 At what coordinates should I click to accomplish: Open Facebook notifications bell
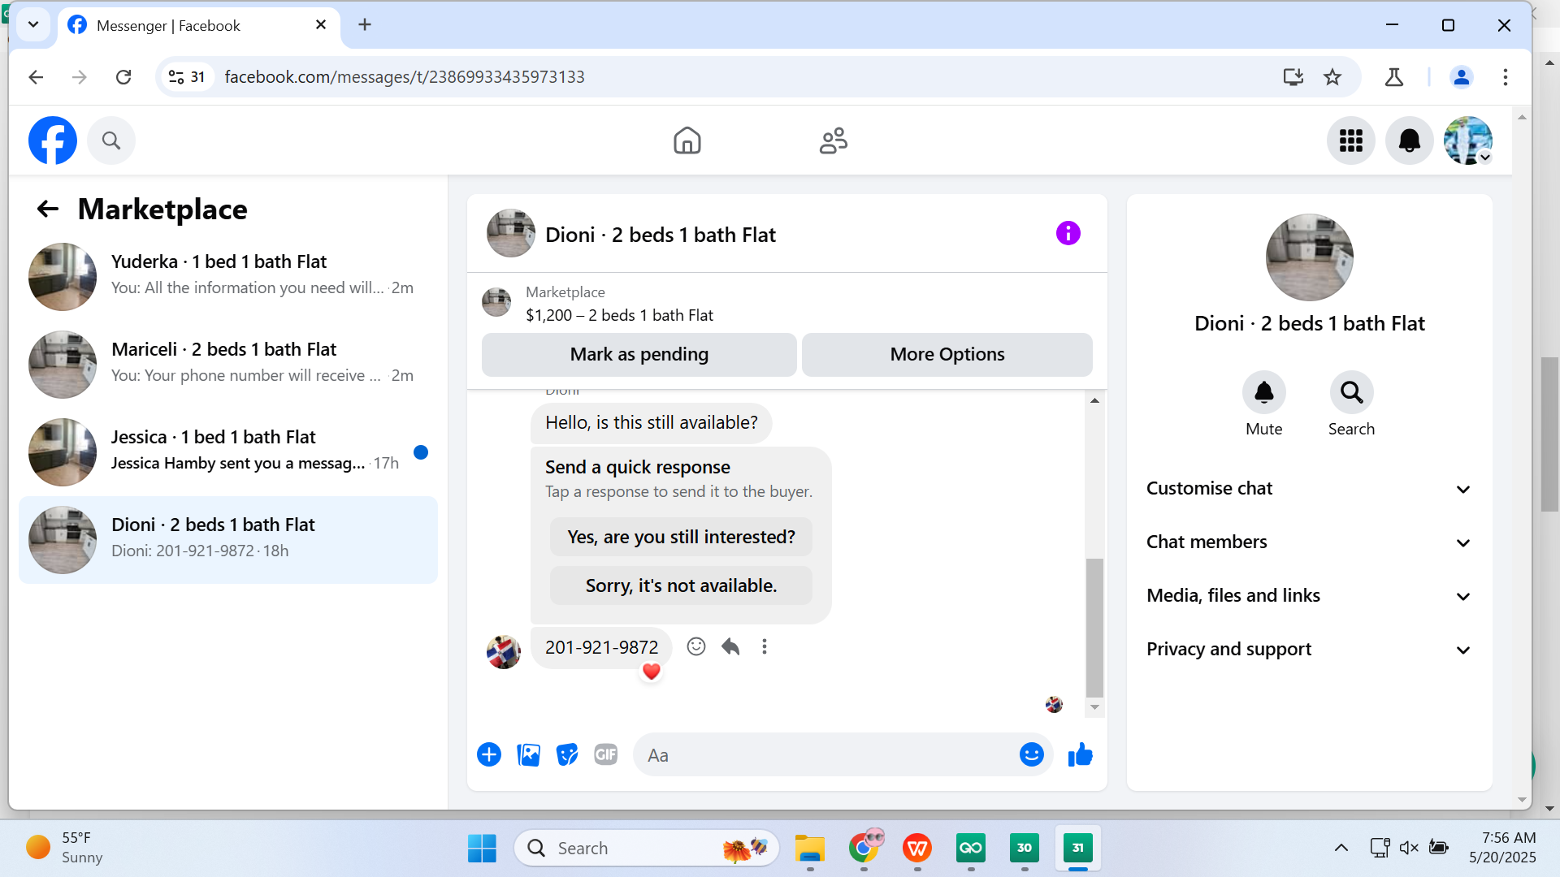point(1409,140)
